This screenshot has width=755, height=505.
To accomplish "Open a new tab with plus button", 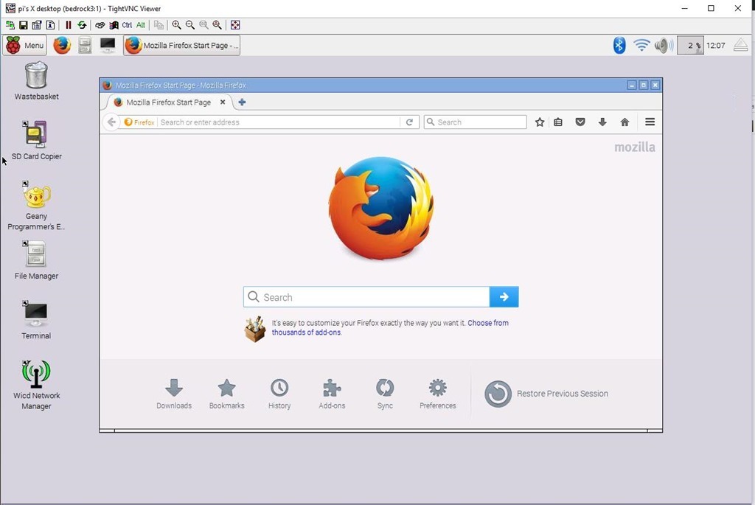I will pos(242,102).
